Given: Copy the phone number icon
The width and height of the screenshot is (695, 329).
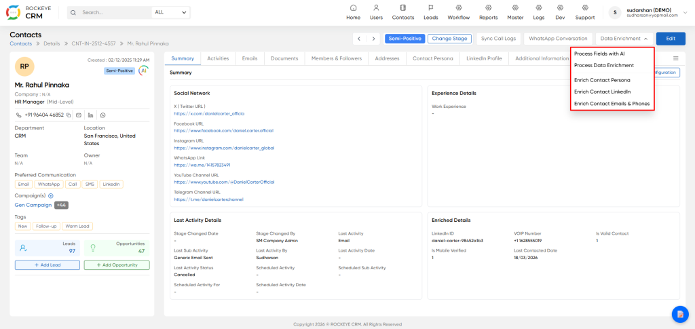Looking at the screenshot, I should [69, 115].
